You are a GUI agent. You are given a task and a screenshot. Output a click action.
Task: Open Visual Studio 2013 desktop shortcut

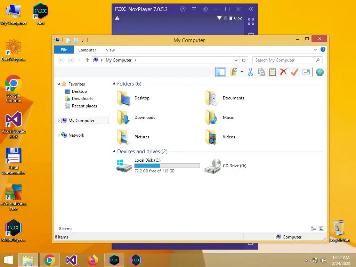pos(14,125)
